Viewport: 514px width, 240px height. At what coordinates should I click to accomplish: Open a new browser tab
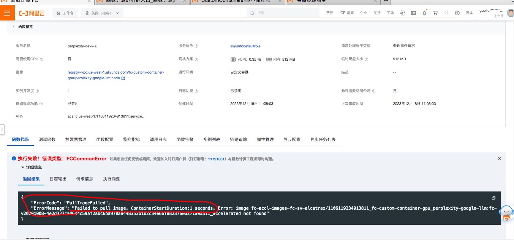tap(386, 1)
